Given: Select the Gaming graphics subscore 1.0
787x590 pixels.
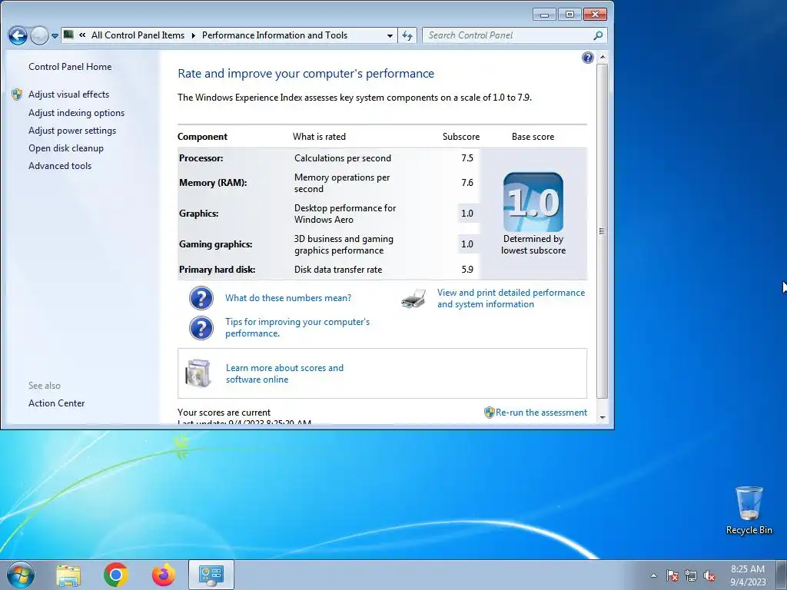Looking at the screenshot, I should click(x=467, y=244).
